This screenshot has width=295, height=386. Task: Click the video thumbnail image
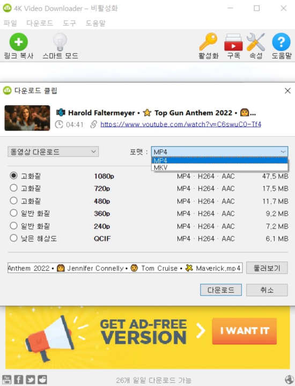pos(27,118)
